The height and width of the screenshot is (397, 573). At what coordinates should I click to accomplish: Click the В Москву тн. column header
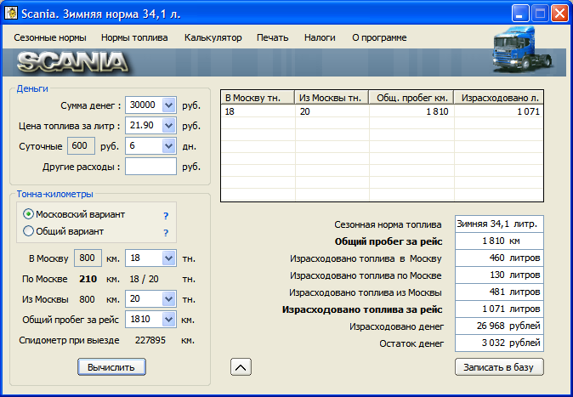click(x=258, y=98)
